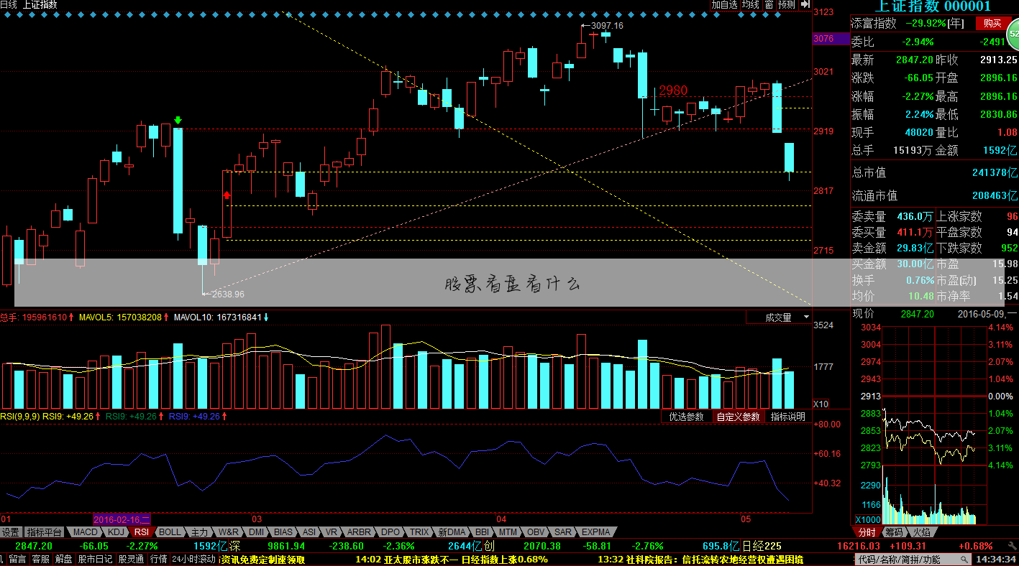1019x566 pixels.
Task: Switch to the BBI indicator tab
Action: (482, 532)
